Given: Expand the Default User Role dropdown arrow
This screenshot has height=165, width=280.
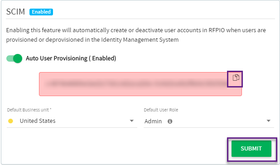Looking at the screenshot, I should tap(268, 121).
